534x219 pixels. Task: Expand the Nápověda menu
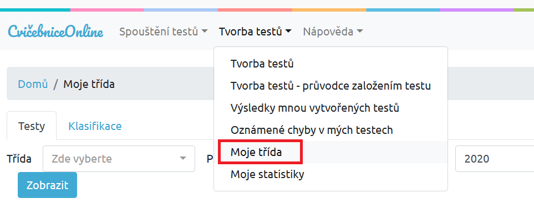pos(333,32)
